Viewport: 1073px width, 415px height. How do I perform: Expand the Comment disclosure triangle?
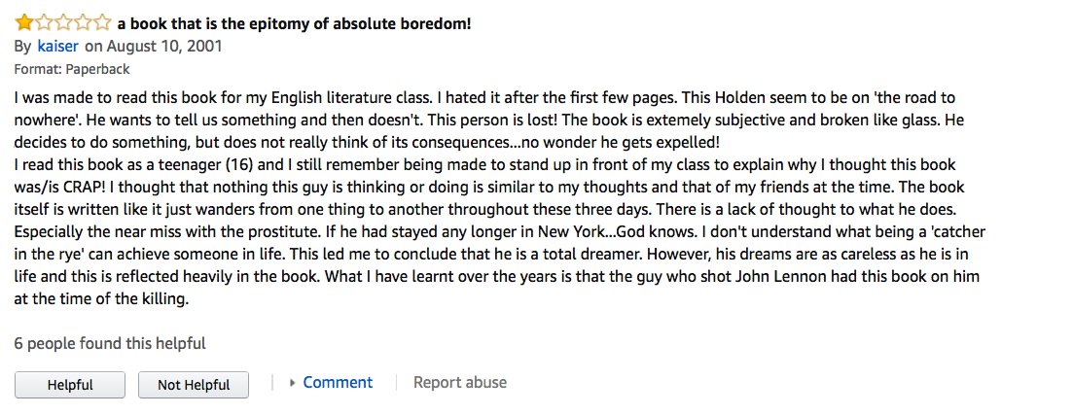coord(293,383)
